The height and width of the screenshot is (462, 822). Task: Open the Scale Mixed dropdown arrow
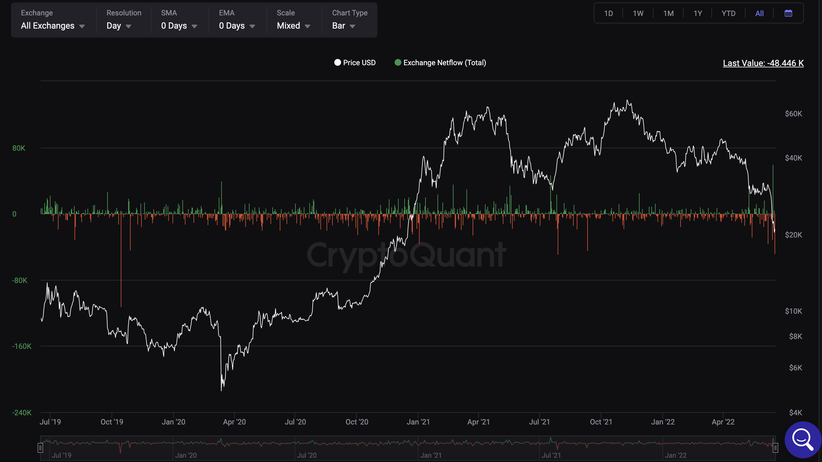tap(307, 26)
